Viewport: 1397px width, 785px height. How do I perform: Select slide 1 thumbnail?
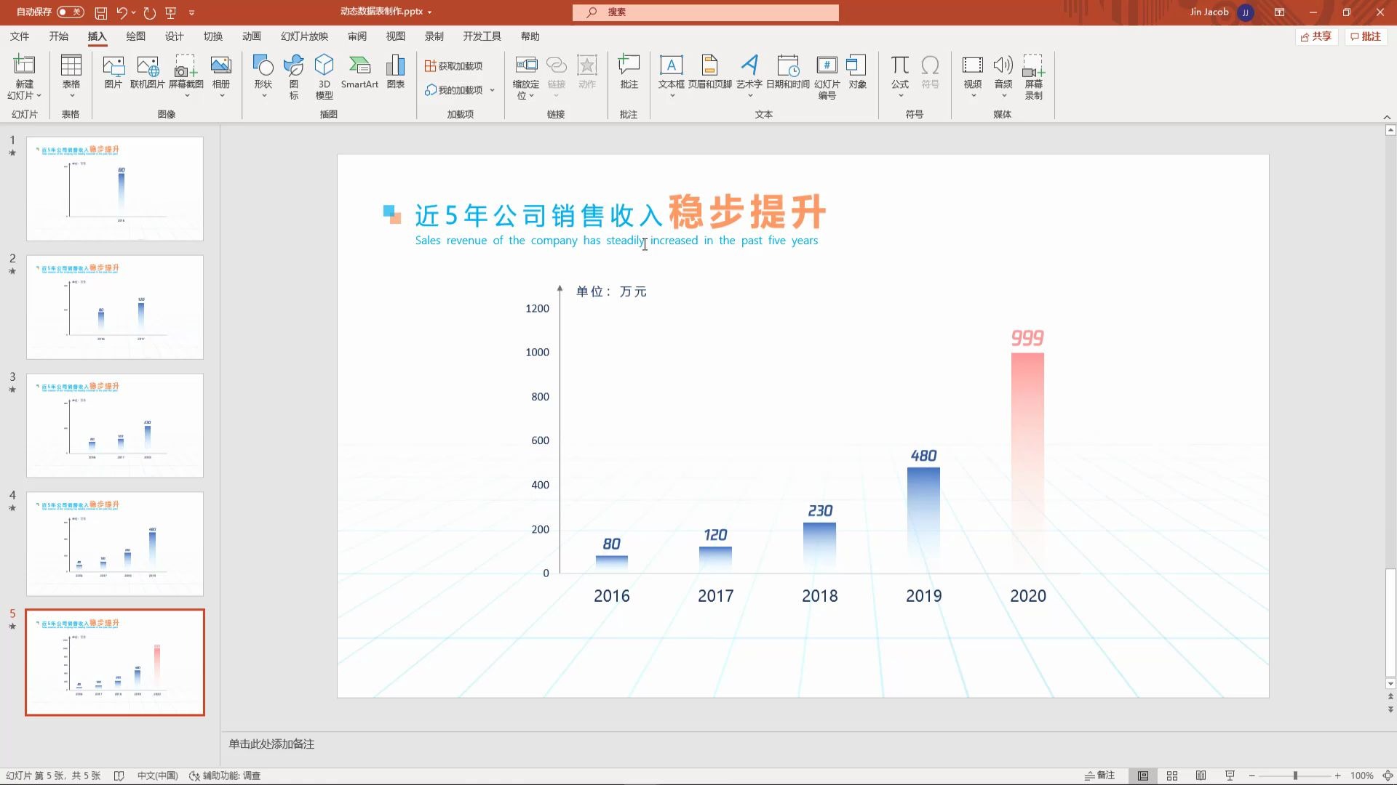click(115, 189)
